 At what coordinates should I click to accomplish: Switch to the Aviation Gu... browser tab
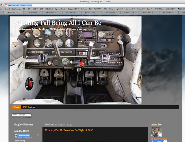coord(169,12)
